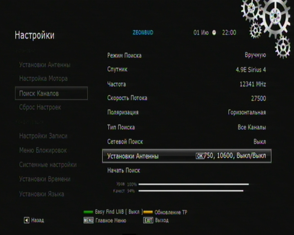Click Начать Поиск to start scanning
The image size is (294, 235).
tap(124, 171)
